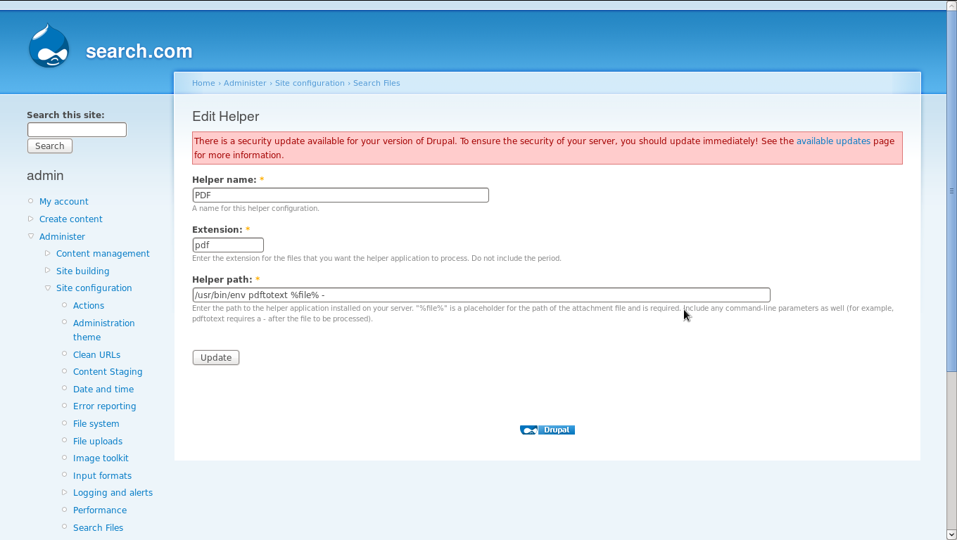Viewport: 957px width, 540px height.
Task: Open My account menu item
Action: click(63, 201)
